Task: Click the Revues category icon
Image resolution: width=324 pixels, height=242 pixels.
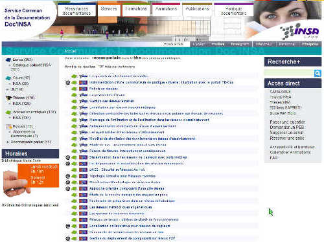Action: (8, 127)
